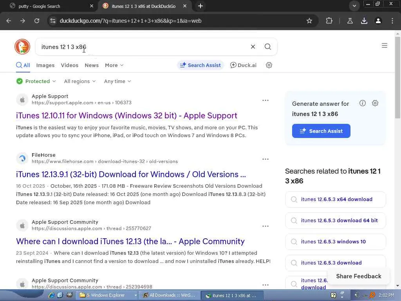Click the info icon in Search Assist panel
Image resolution: width=401 pixels, height=301 pixels.
(x=362, y=103)
